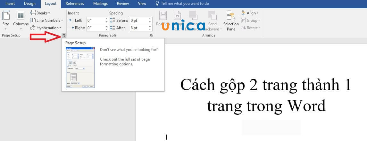
Task: Open the Align dropdown
Action: [x=249, y=13]
